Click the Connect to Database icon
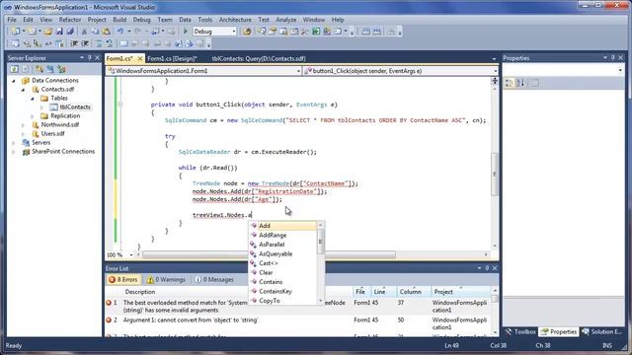 (x=39, y=69)
